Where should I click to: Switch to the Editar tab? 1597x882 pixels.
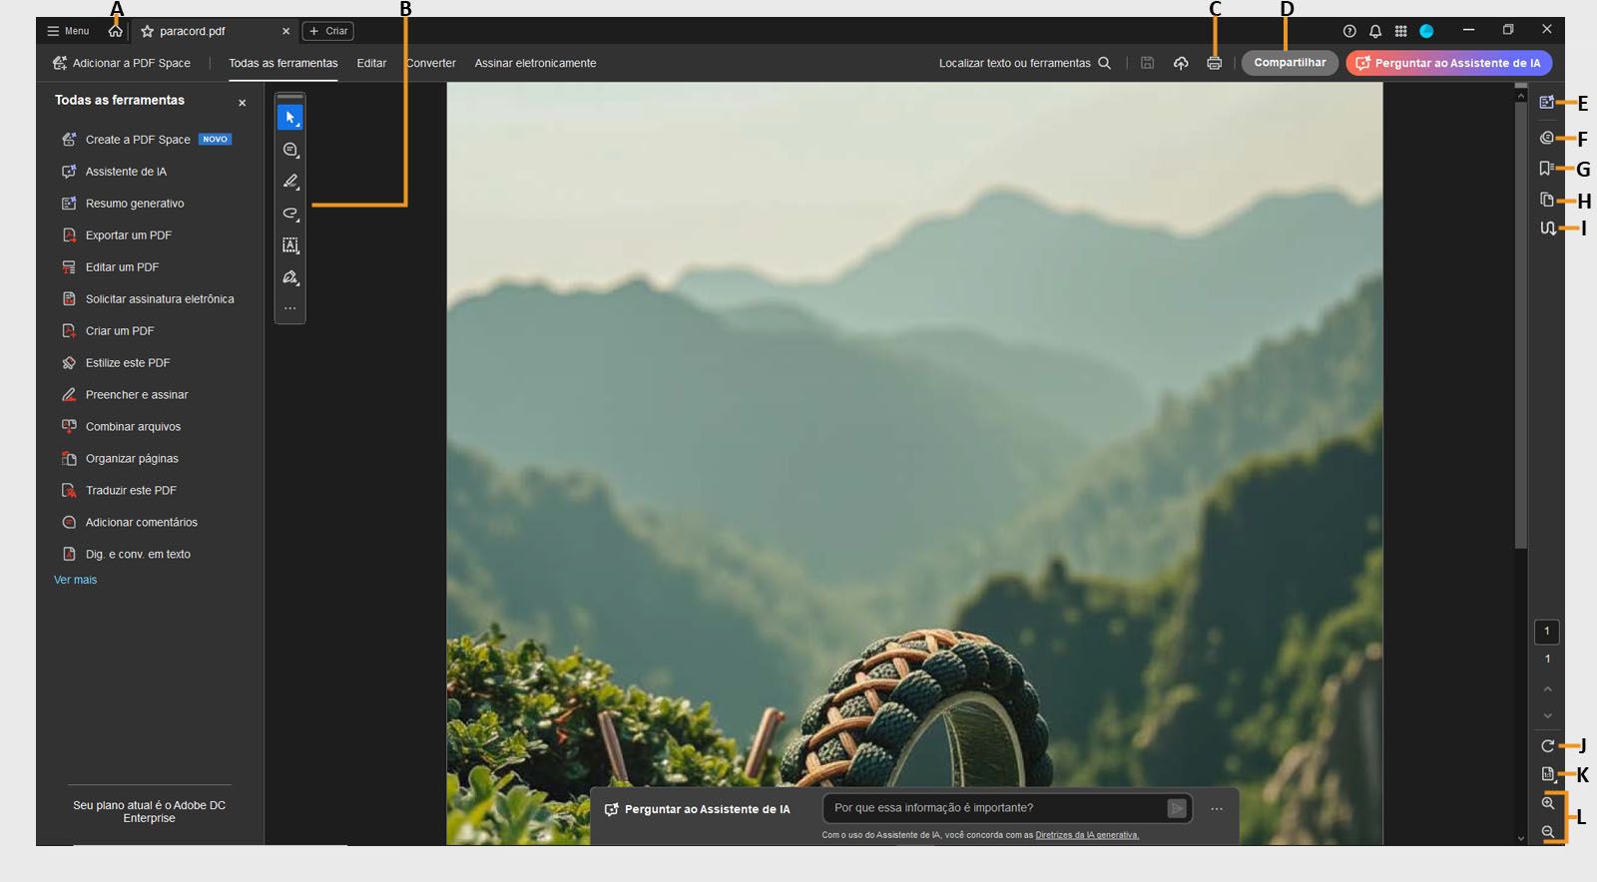click(371, 63)
